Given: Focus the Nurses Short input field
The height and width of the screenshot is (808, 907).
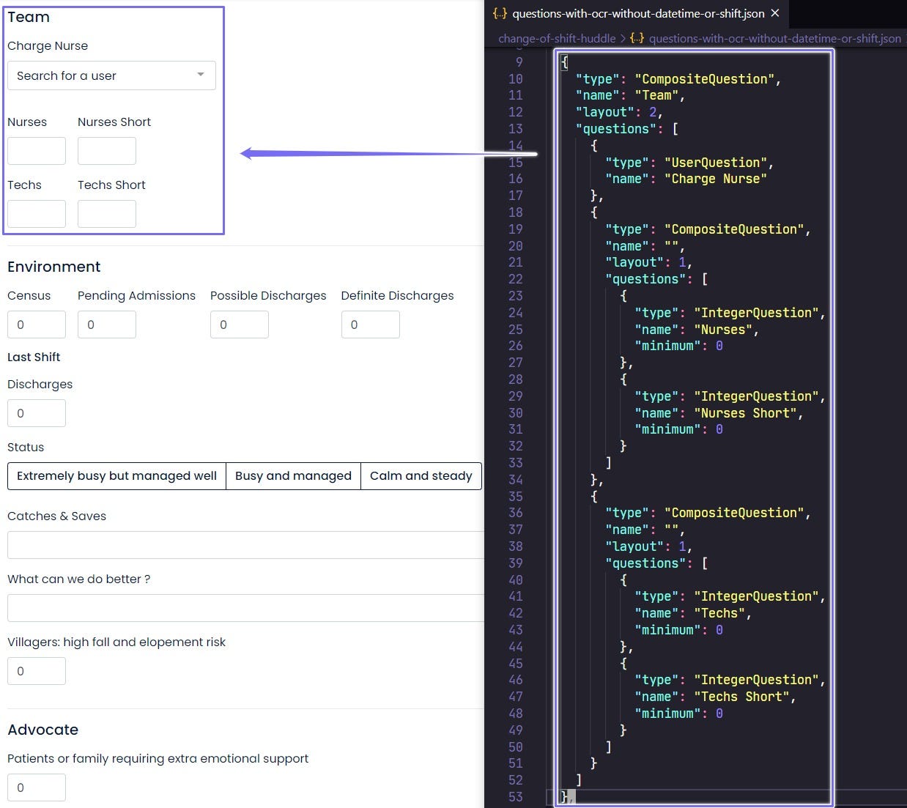Looking at the screenshot, I should 107,151.
